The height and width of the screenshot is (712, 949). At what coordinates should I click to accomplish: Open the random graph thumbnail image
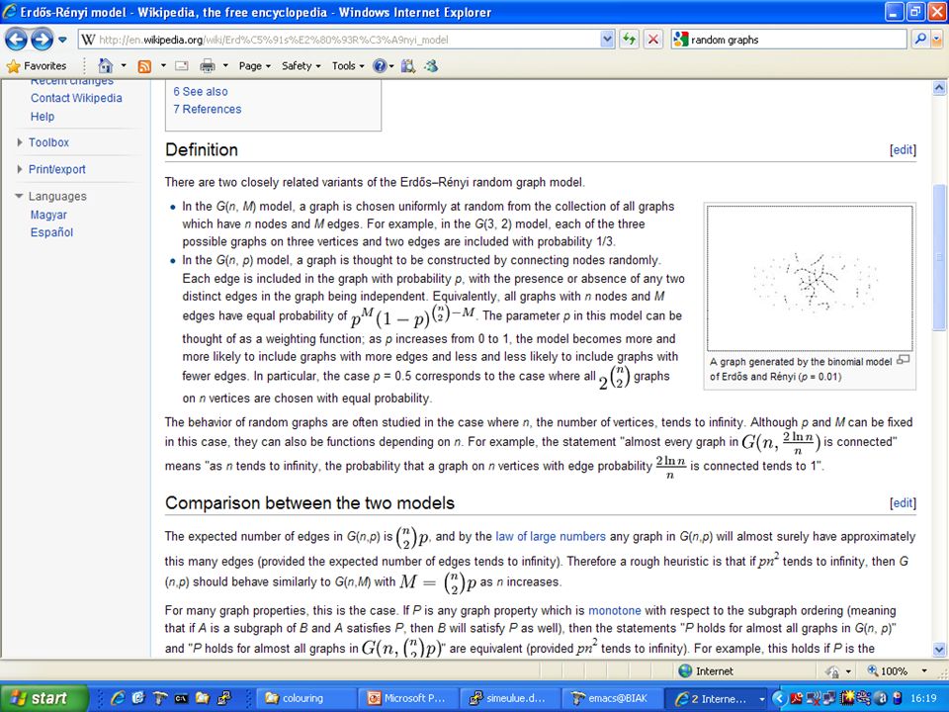(810, 278)
